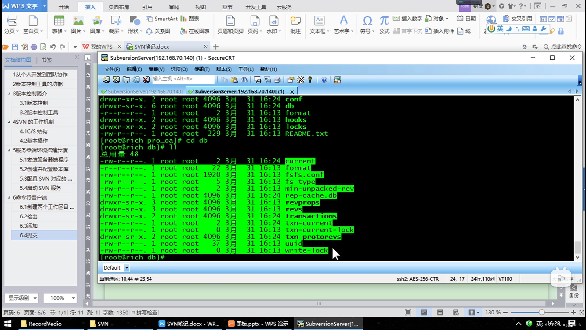The image size is (586, 330).
Task: Click the 130% zoom slider handle
Action: [541, 312]
